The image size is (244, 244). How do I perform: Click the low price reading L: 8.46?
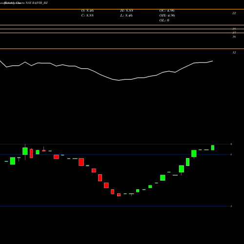click(126, 16)
